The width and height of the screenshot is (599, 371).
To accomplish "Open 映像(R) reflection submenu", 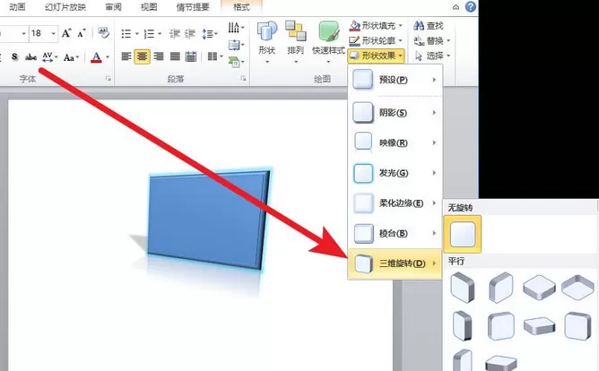I will point(395,142).
